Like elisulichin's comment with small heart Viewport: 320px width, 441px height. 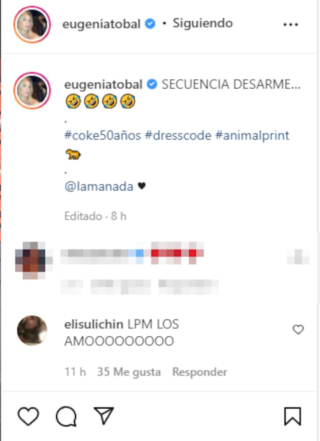[x=298, y=329]
